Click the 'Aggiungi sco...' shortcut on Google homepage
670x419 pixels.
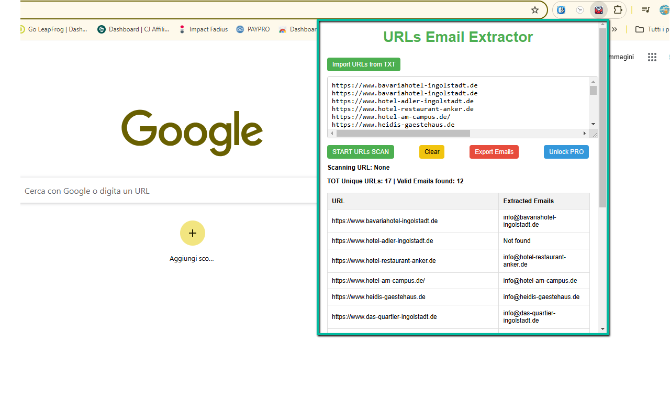[x=192, y=233]
